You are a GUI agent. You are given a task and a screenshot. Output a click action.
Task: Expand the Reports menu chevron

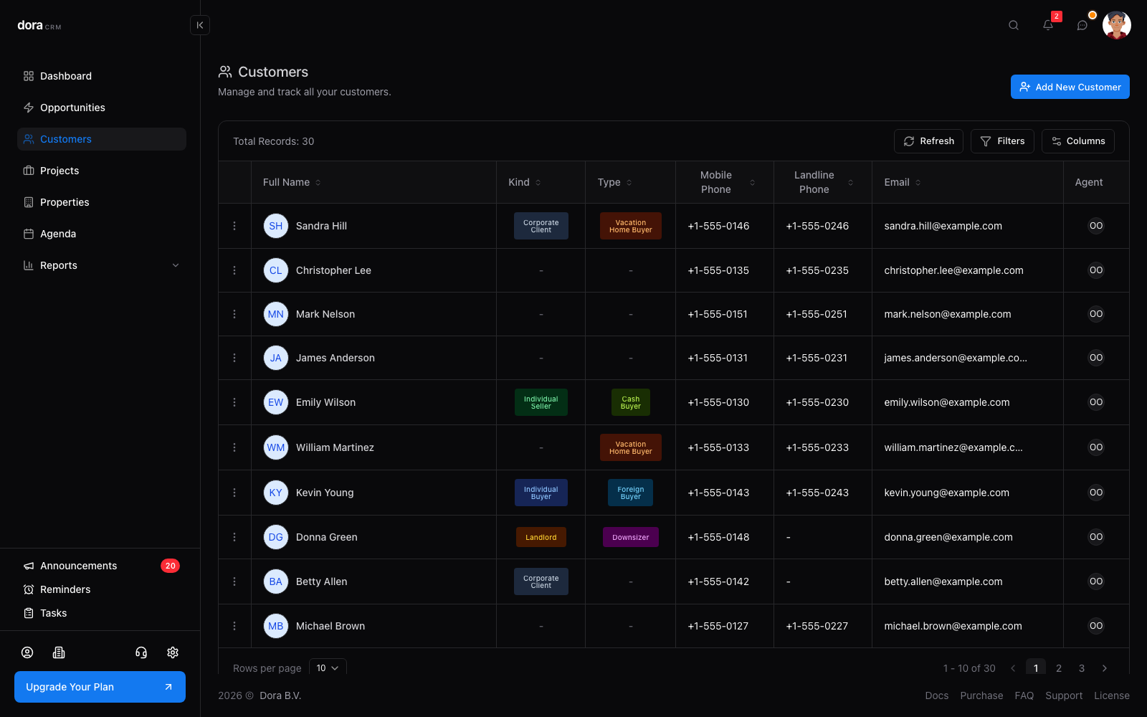(176, 265)
